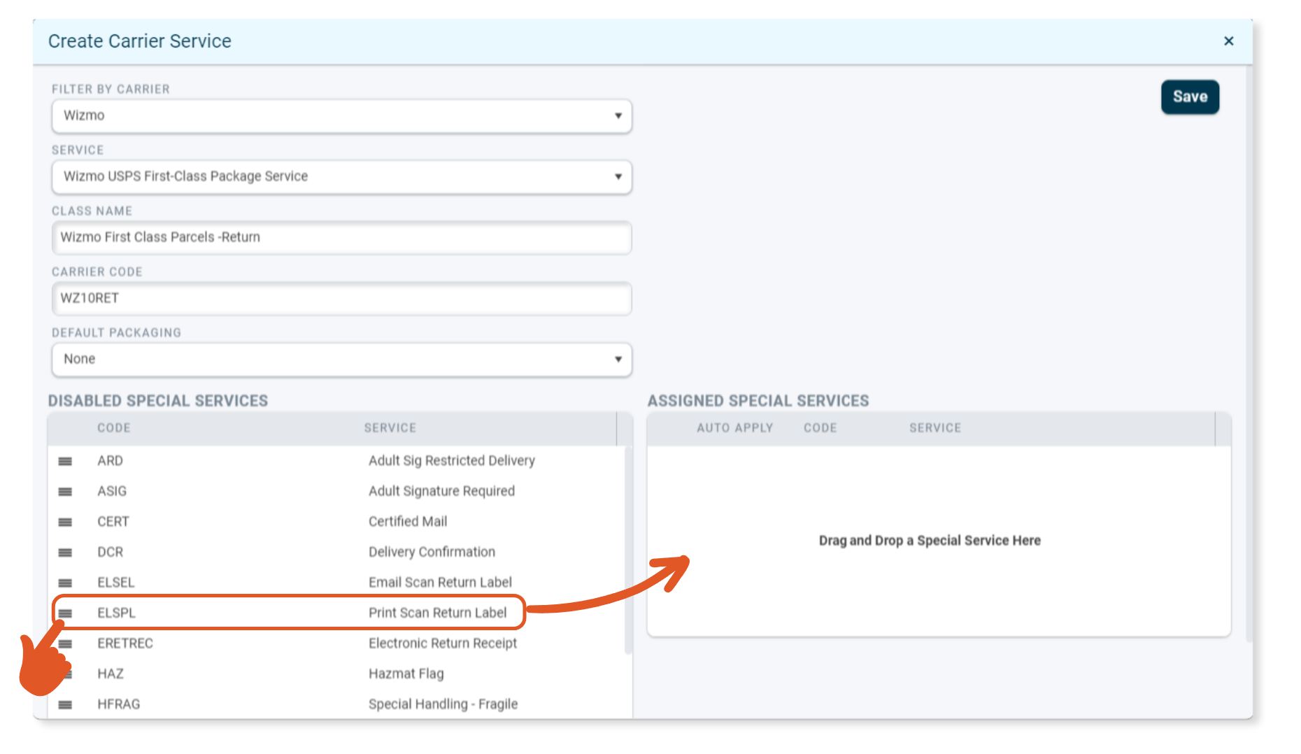This screenshot has width=1301, height=754.
Task: Click the drag handle next to DCR
Action: tap(65, 552)
